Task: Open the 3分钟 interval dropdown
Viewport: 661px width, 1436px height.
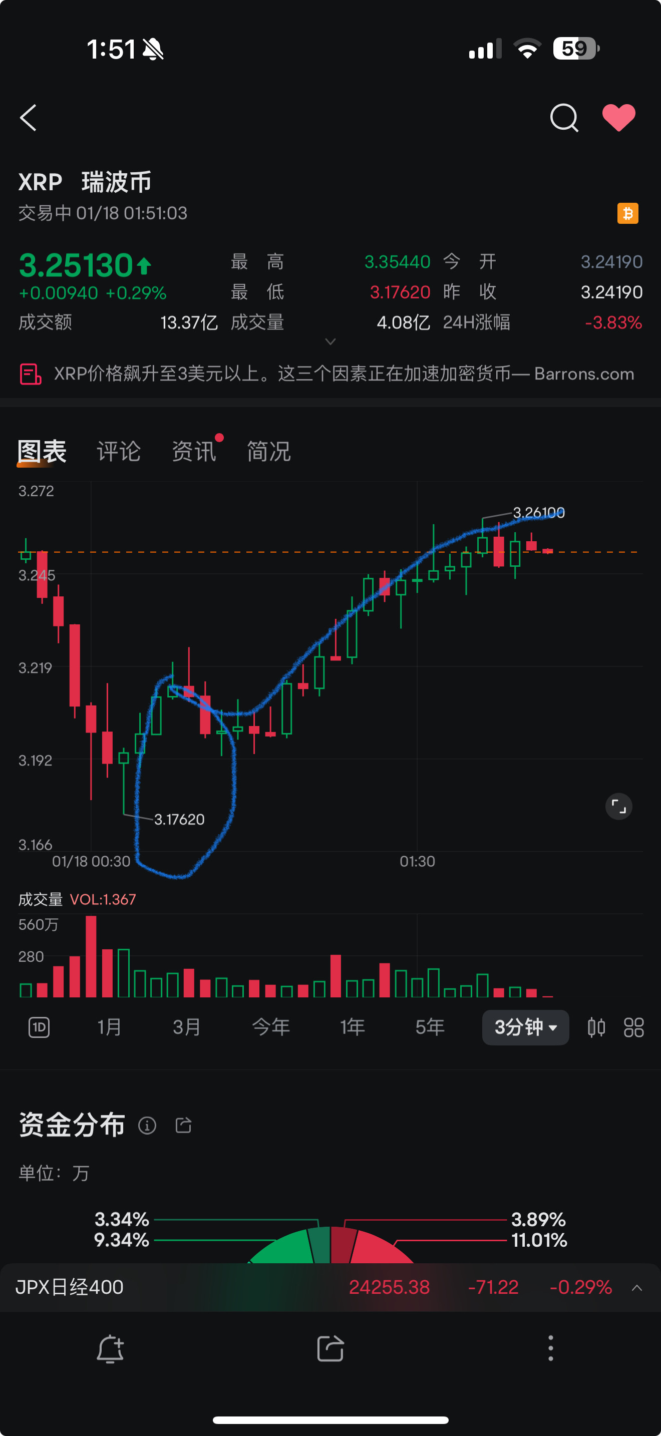Action: [x=525, y=1027]
